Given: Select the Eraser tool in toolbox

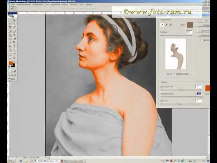Looking at the screenshot, I should [x=10, y=38].
